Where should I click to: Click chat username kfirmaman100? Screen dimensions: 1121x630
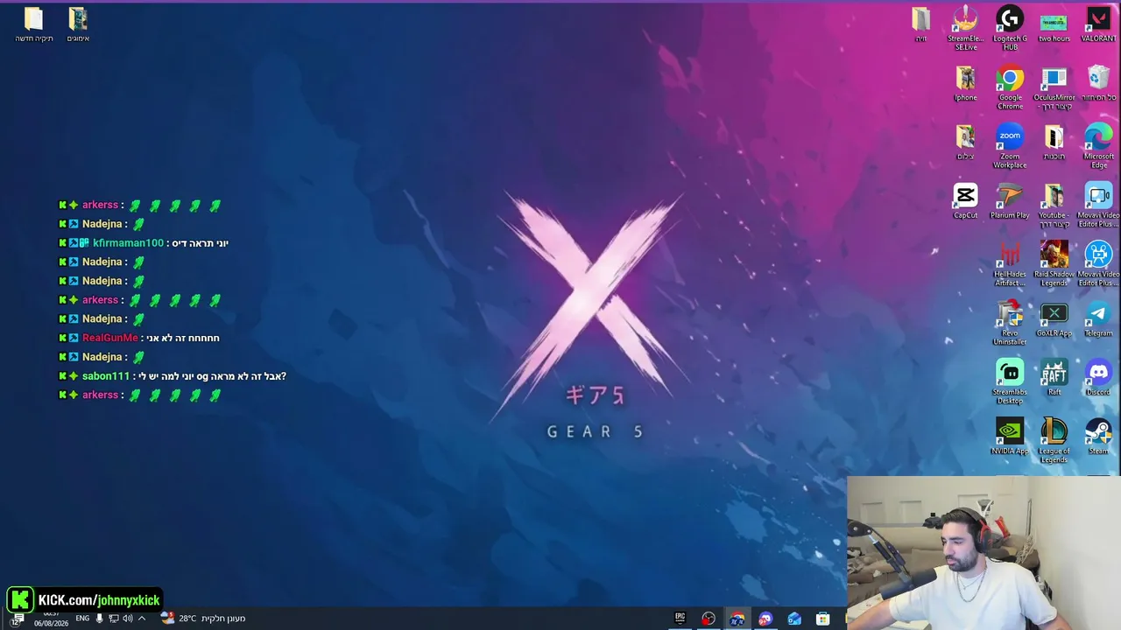pyautogui.click(x=128, y=243)
